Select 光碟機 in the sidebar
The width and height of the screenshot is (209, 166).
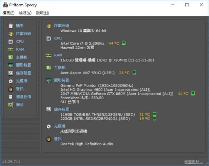(21, 81)
